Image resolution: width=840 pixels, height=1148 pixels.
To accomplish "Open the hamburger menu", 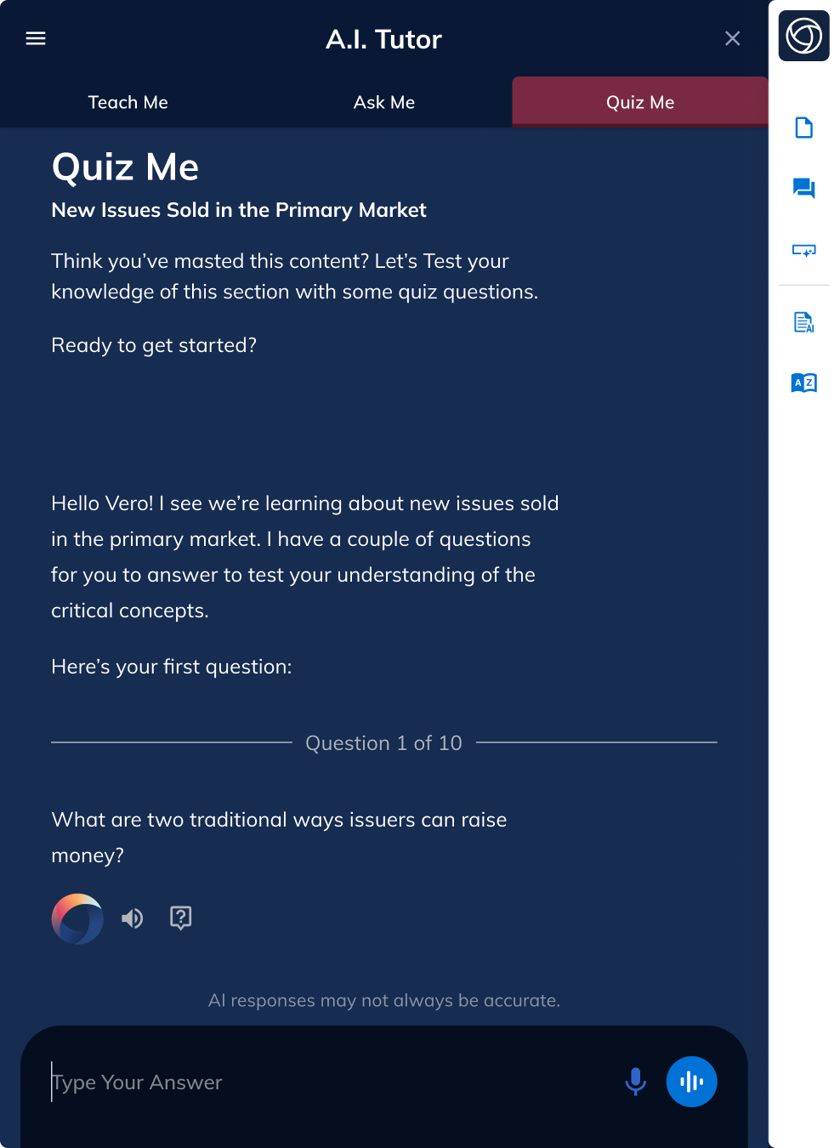I will 36,38.
